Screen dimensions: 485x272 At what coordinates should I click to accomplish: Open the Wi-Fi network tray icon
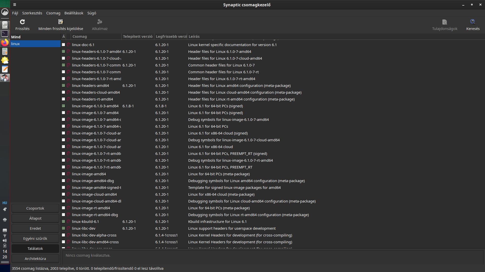tap(5, 235)
